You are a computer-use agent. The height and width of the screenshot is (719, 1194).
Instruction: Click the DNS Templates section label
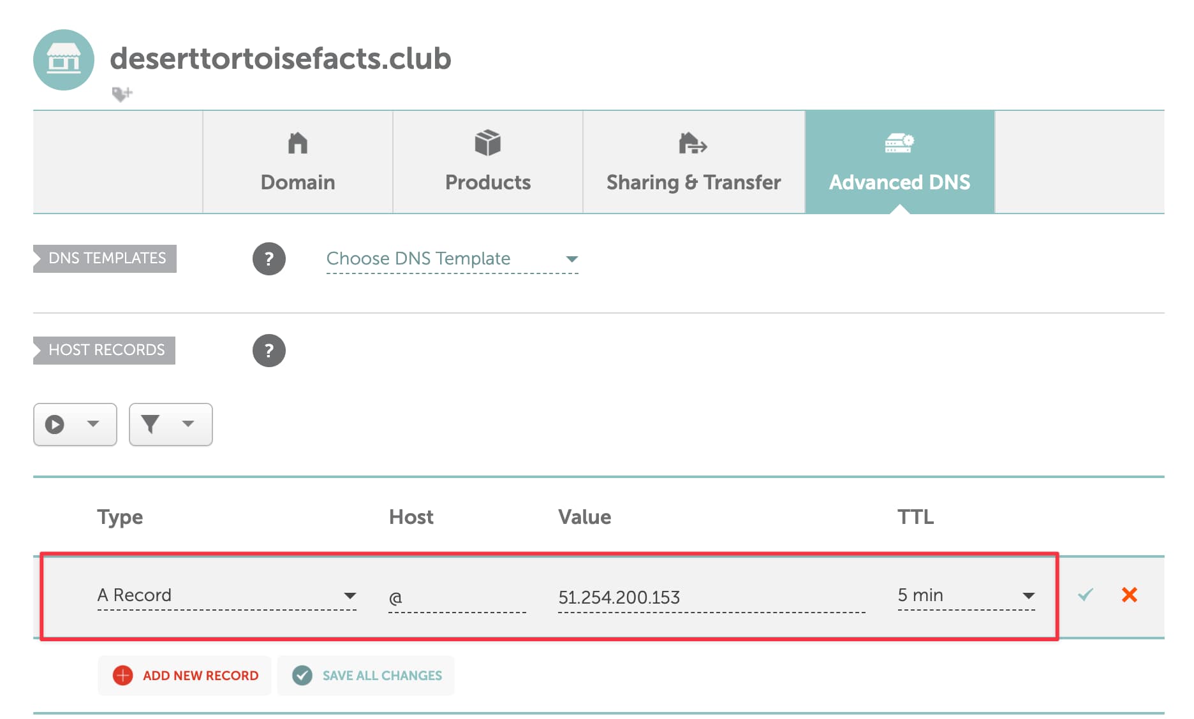click(106, 259)
